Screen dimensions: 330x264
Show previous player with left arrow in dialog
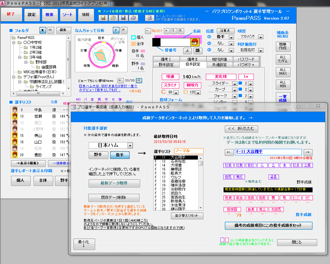pos(229,152)
